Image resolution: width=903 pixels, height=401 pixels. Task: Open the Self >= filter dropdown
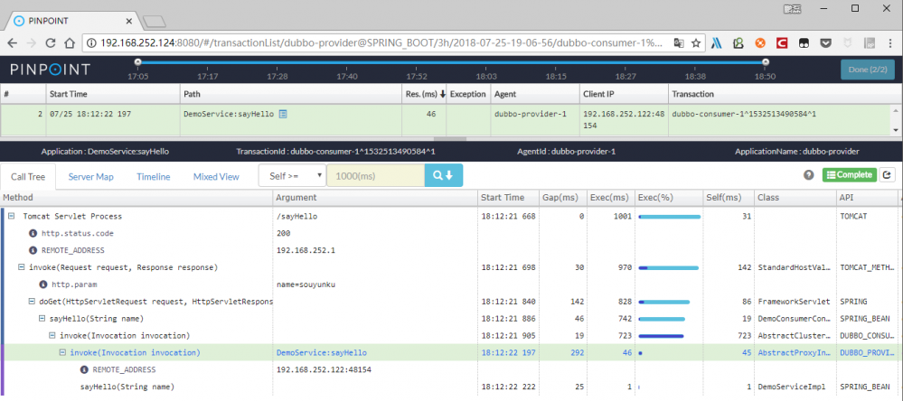pos(293,176)
